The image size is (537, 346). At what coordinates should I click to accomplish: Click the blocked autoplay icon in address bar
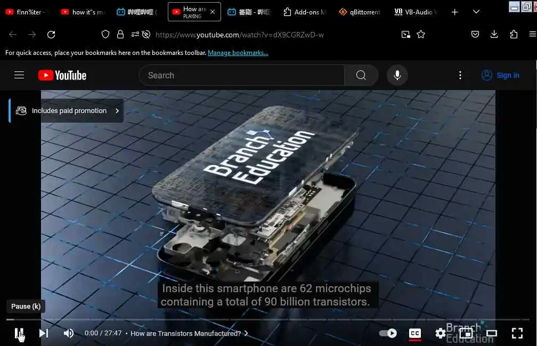click(146, 34)
